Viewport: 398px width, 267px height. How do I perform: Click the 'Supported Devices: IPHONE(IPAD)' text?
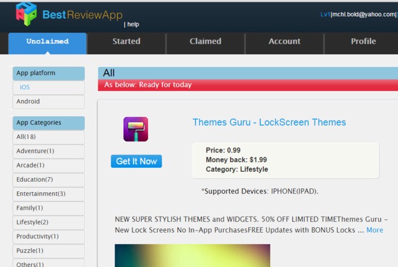[x=260, y=191]
